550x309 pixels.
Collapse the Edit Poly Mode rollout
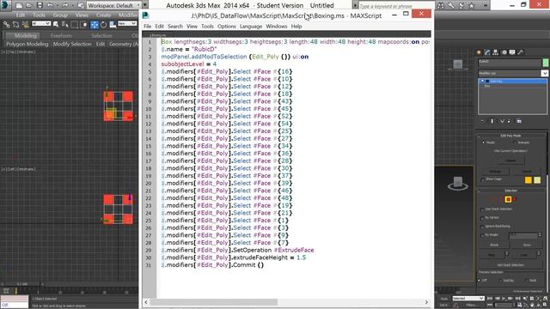click(x=510, y=136)
